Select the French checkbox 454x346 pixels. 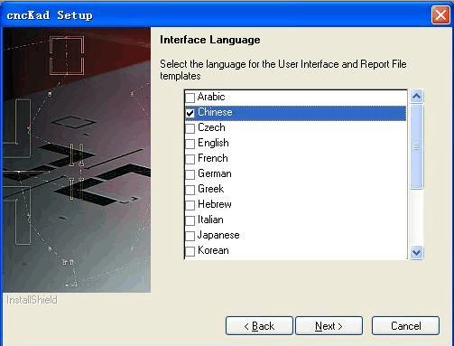point(190,159)
